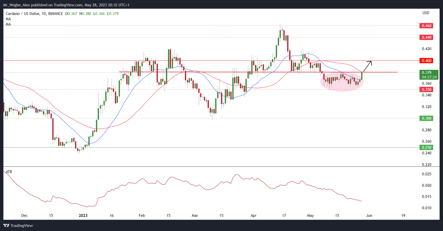Expand the first MA indicator legend

tap(8, 19)
